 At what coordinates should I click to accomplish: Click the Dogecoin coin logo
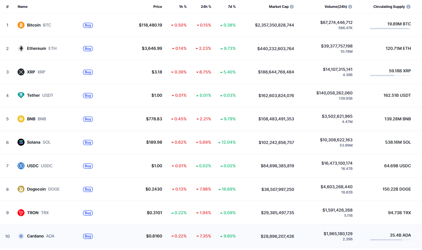21,189
